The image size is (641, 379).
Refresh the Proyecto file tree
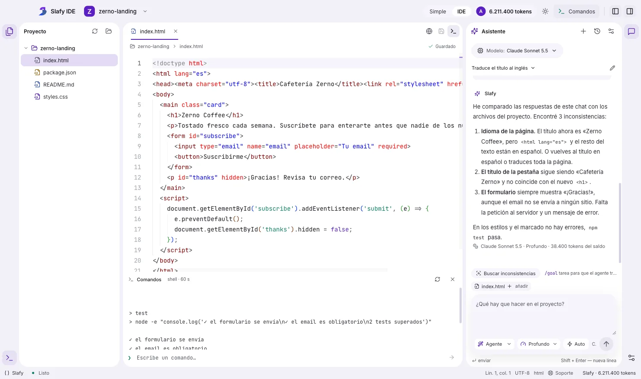click(95, 31)
